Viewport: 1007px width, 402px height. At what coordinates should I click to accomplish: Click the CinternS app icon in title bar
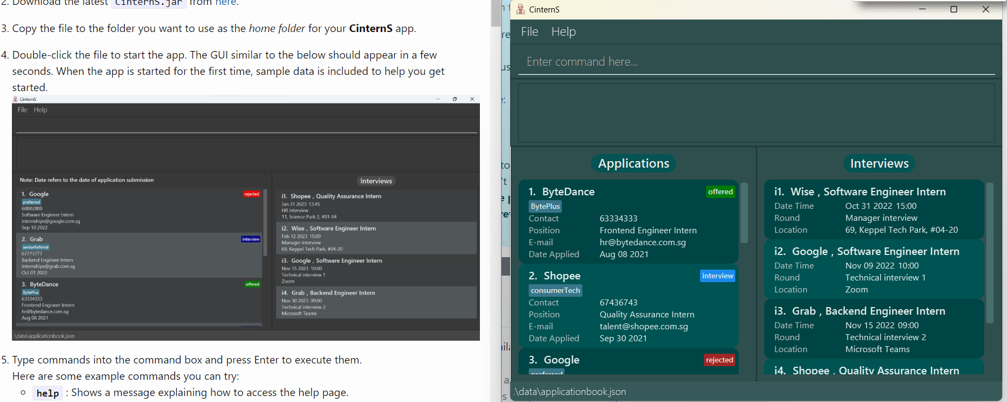521,9
